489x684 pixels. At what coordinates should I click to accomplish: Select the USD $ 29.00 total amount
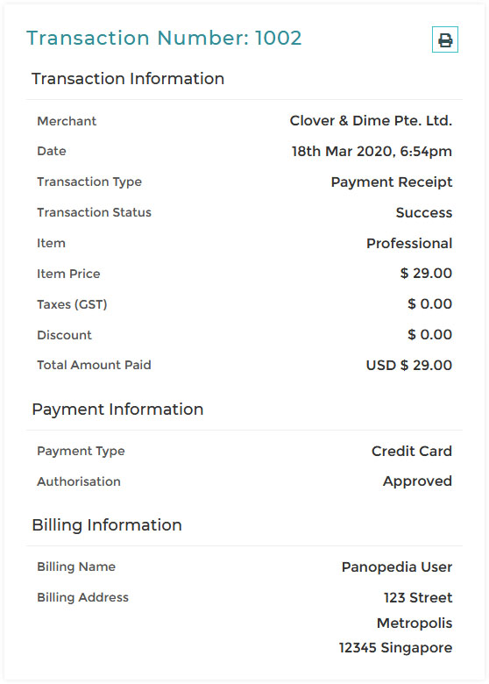pyautogui.click(x=409, y=365)
